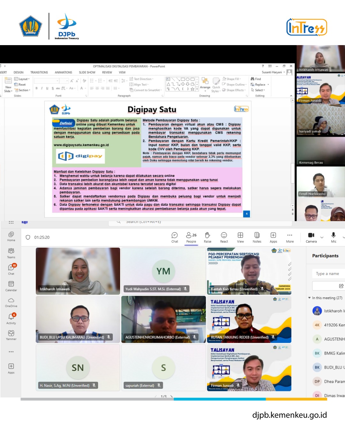This screenshot has height=432, width=345.
Task: Open Apps in the meeting toolbar
Action: (x=273, y=237)
